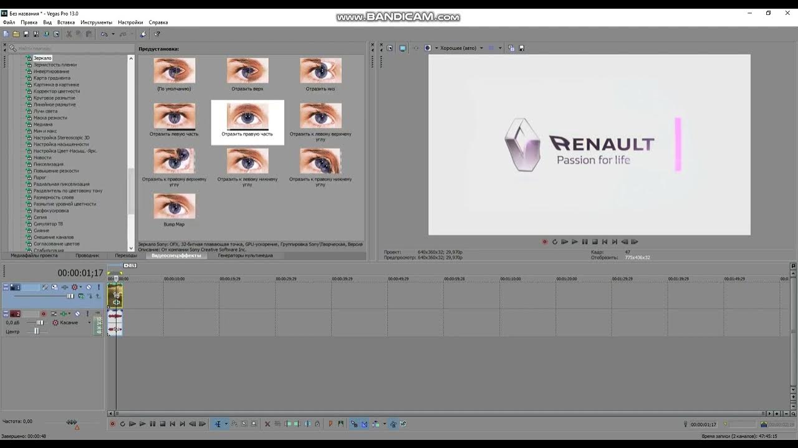This screenshot has height=448, width=798.
Task: Create a new project from the toolbar
Action: click(x=6, y=34)
